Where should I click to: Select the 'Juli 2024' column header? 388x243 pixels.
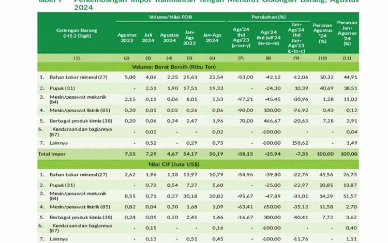148,38
